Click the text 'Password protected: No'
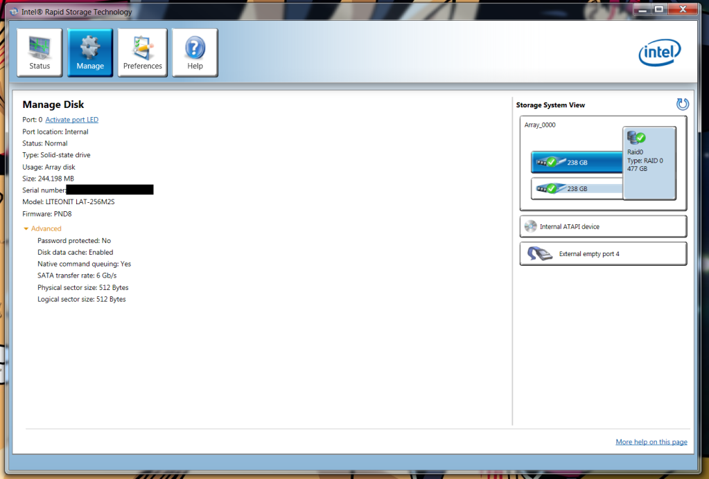The height and width of the screenshot is (479, 709). 74,241
